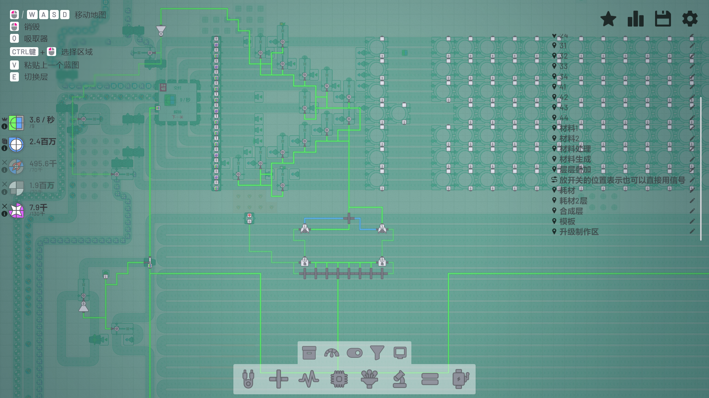
Task: Pick the display monitor variant
Action: [400, 353]
